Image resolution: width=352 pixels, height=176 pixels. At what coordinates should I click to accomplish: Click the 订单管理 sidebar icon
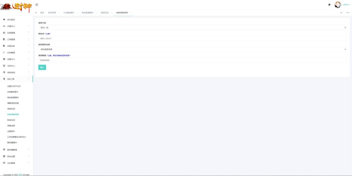(4, 40)
